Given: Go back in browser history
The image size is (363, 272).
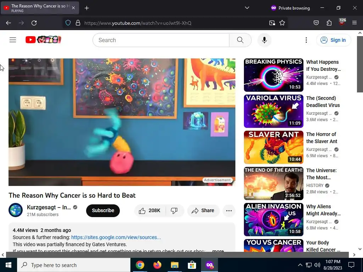Looking at the screenshot, I should [9, 23].
